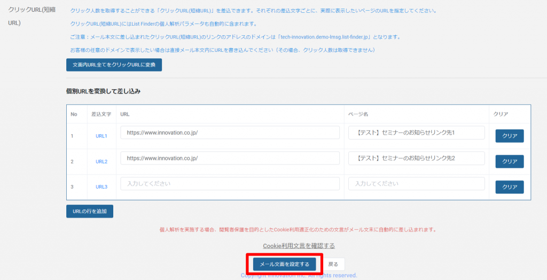Click the ページ名 column header
Viewport: 547px width, 280px height.
pos(358,114)
